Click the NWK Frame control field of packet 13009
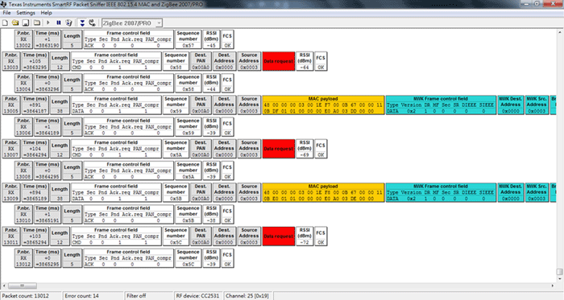 click(x=441, y=193)
